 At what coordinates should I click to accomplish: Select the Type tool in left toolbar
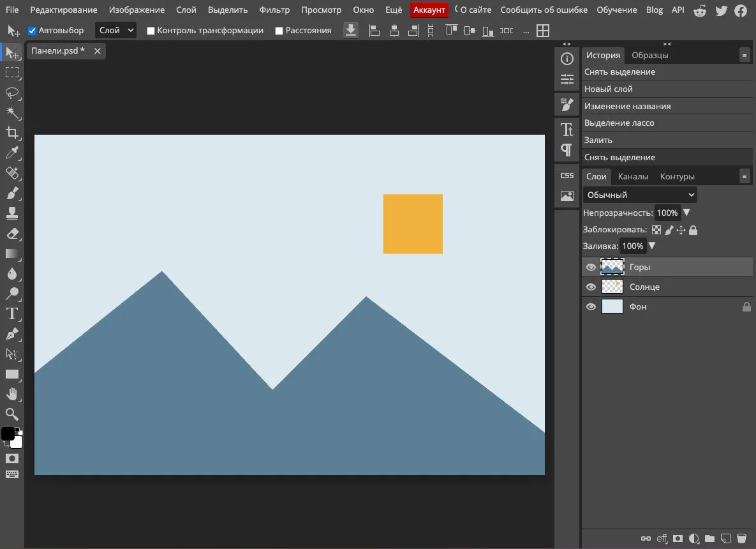coord(12,314)
